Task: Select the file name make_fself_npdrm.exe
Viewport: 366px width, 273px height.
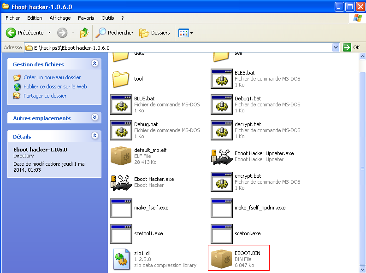Action: [260, 208]
